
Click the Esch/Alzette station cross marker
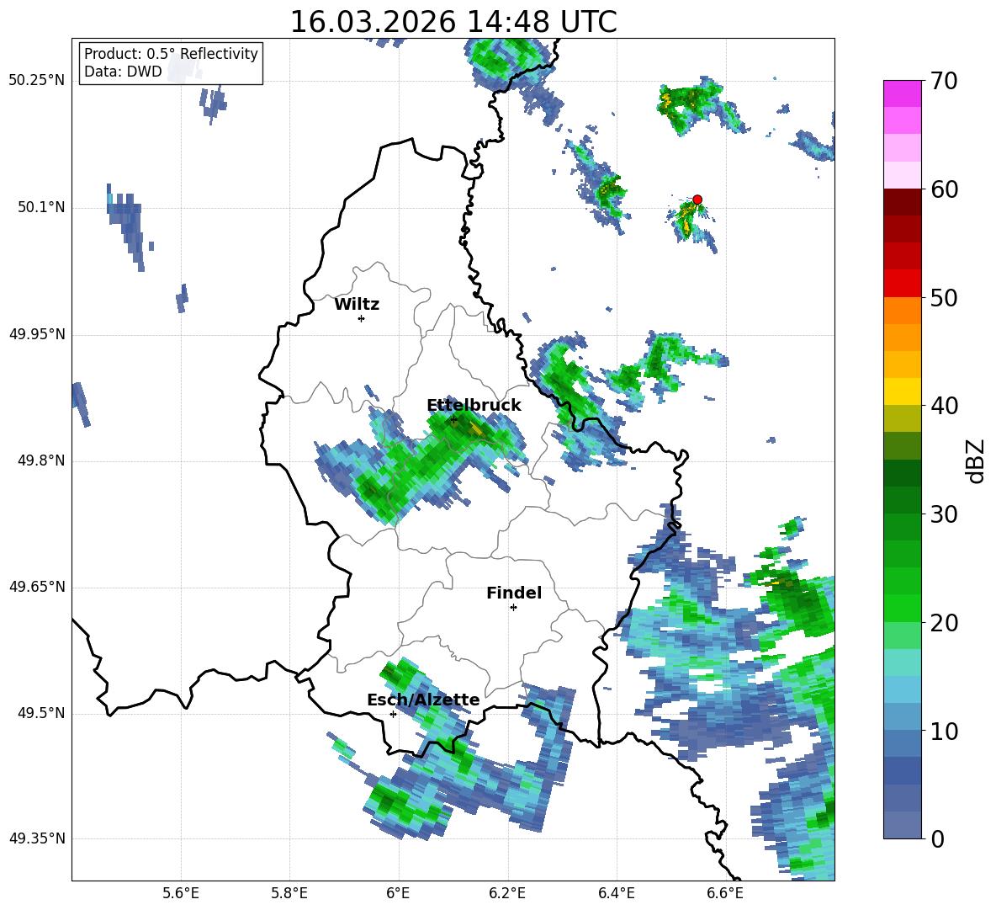pyautogui.click(x=393, y=714)
